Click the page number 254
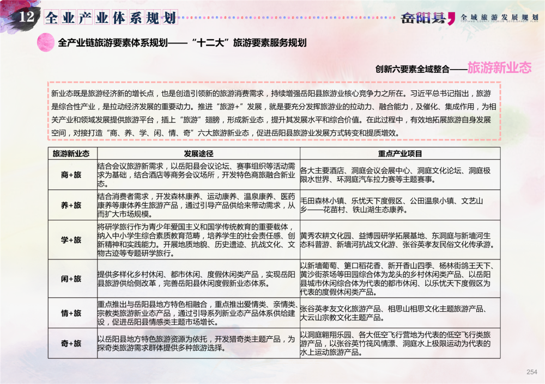This screenshot has height=384, width=545. point(532,372)
